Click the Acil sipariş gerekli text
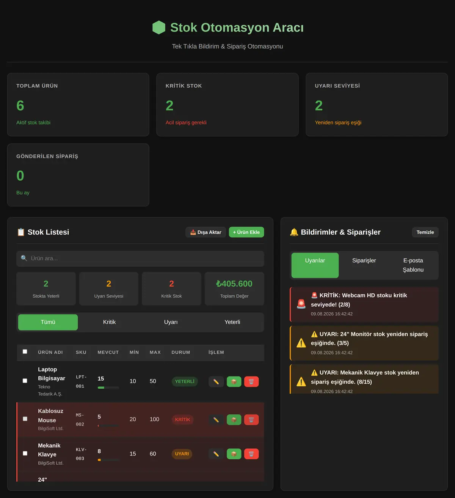This screenshot has width=455, height=498. click(x=186, y=123)
